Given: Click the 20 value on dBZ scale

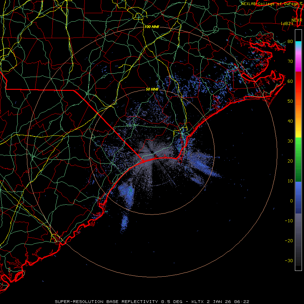Looking at the screenshot, I should coord(290,161).
